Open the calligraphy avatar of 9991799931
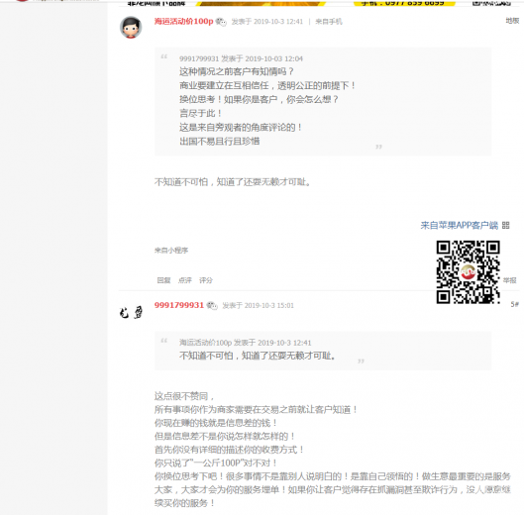 tap(131, 313)
